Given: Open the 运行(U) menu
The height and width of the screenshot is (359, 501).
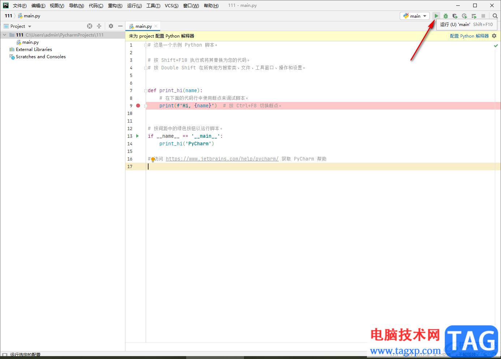Looking at the screenshot, I should point(134,5).
